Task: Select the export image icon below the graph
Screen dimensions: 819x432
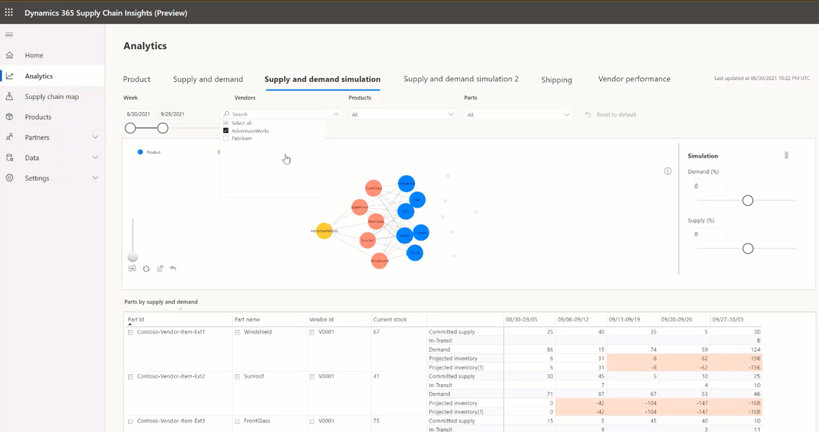Action: pyautogui.click(x=132, y=268)
